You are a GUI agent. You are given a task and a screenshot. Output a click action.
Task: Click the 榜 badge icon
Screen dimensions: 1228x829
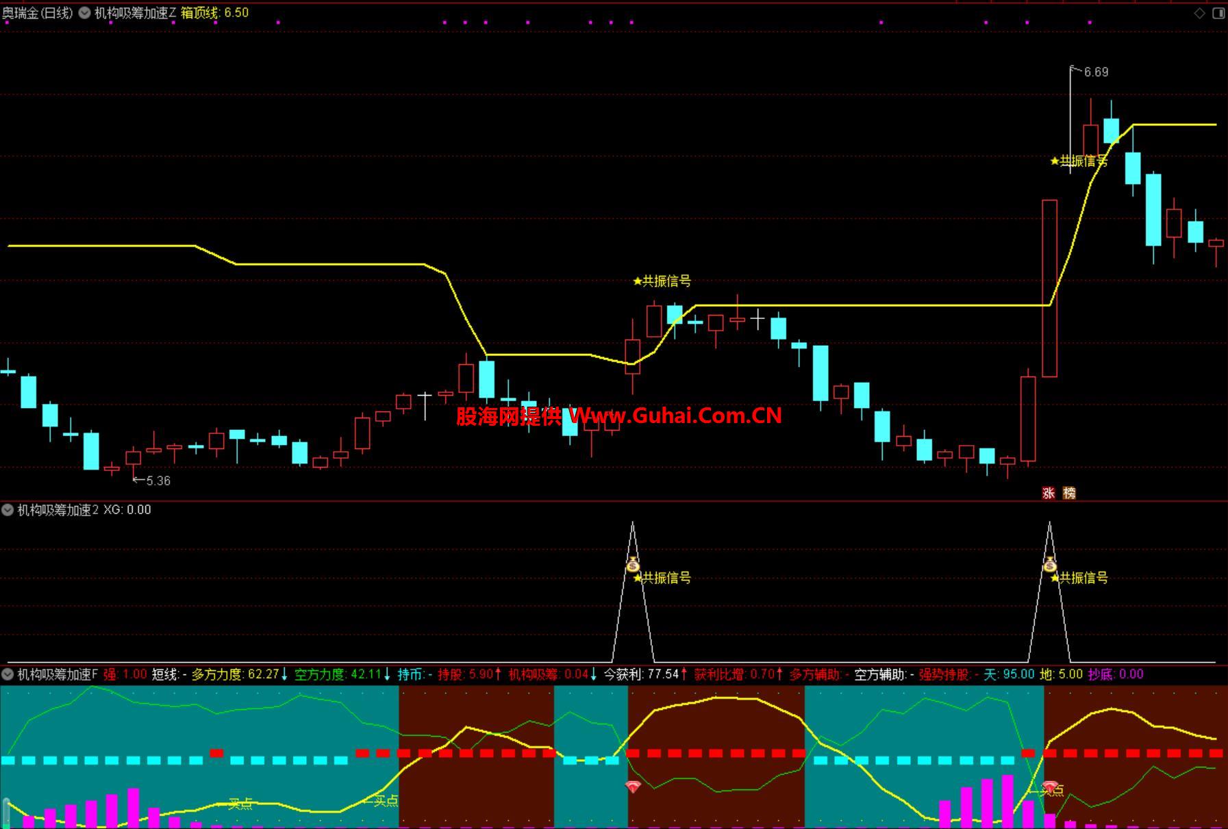click(1069, 493)
